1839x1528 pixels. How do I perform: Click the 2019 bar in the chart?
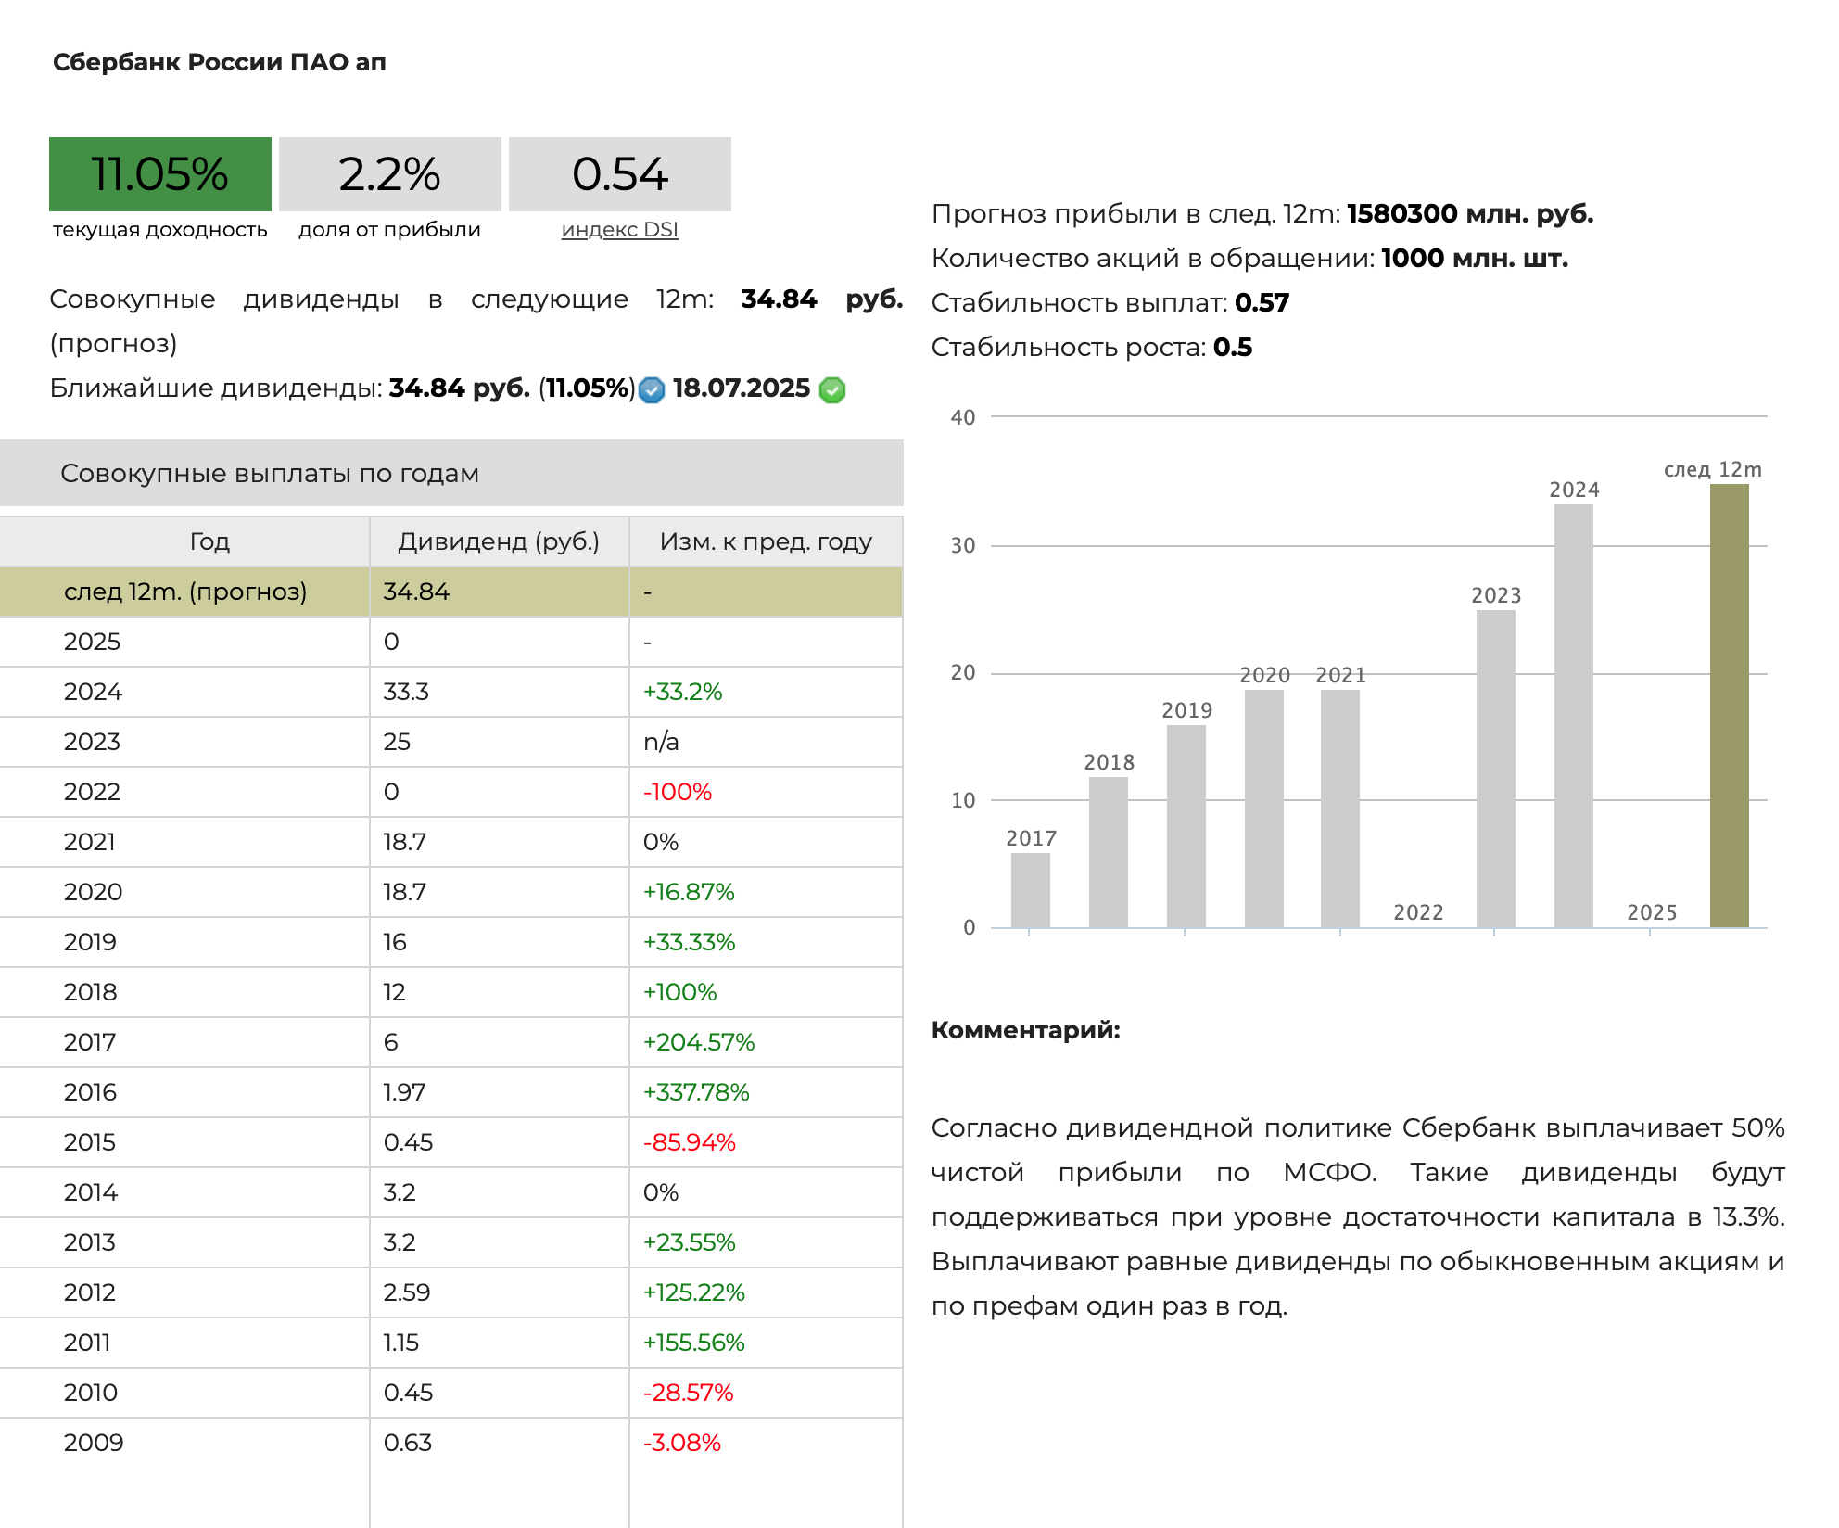pos(1186,826)
